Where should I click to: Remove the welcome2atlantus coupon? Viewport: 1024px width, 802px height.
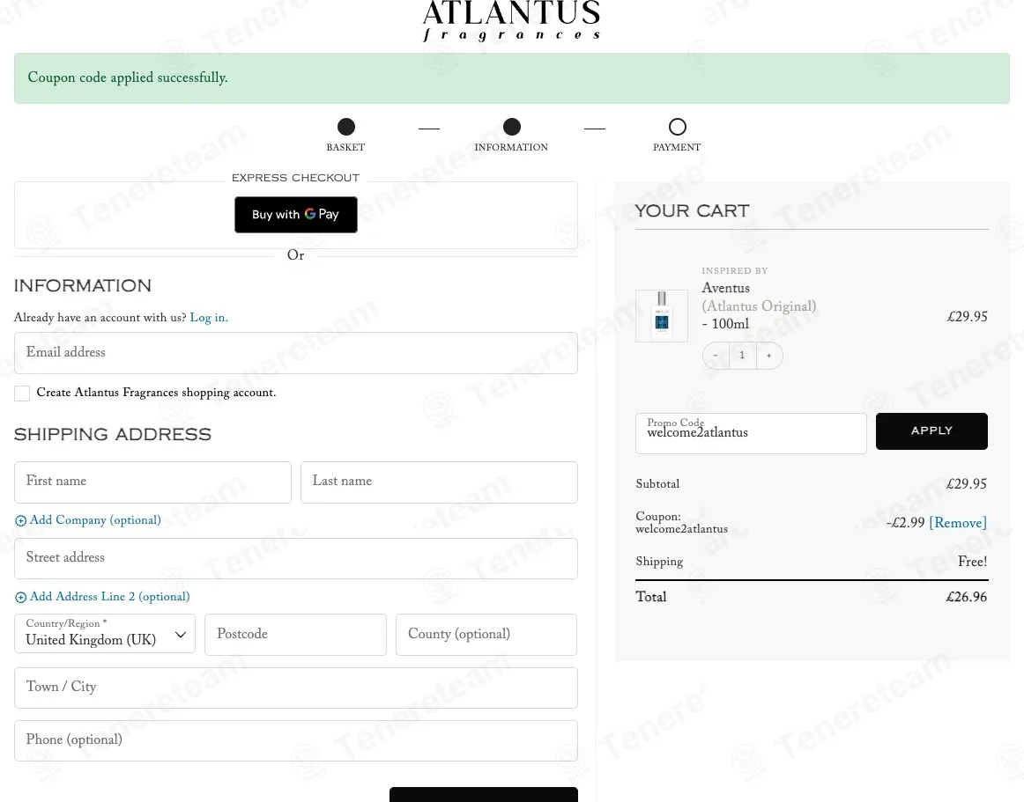coord(957,523)
